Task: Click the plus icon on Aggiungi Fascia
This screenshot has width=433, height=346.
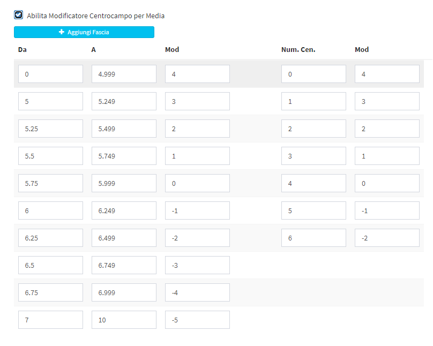Action: [x=62, y=32]
